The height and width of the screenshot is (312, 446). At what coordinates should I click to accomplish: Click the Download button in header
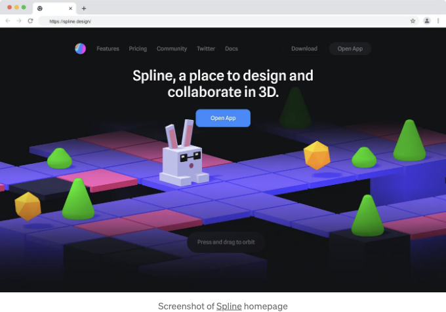304,49
